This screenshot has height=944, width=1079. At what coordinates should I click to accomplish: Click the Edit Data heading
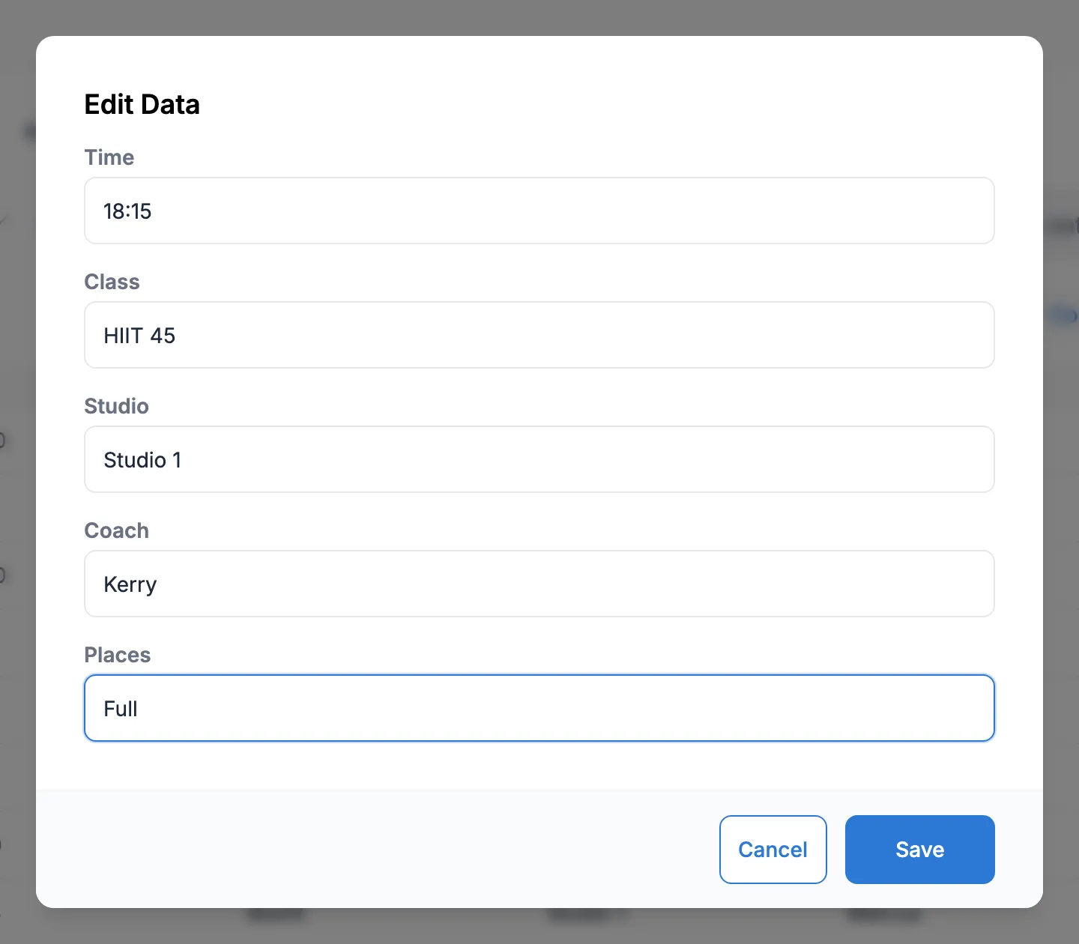tap(142, 104)
